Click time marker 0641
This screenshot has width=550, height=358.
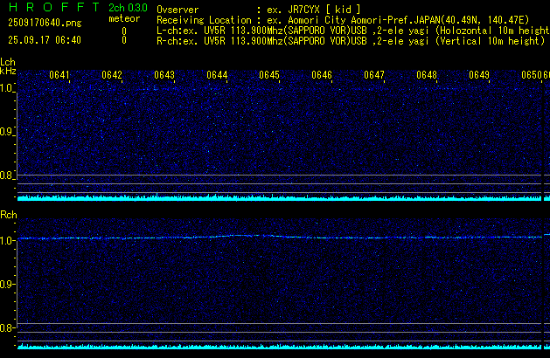point(59,75)
